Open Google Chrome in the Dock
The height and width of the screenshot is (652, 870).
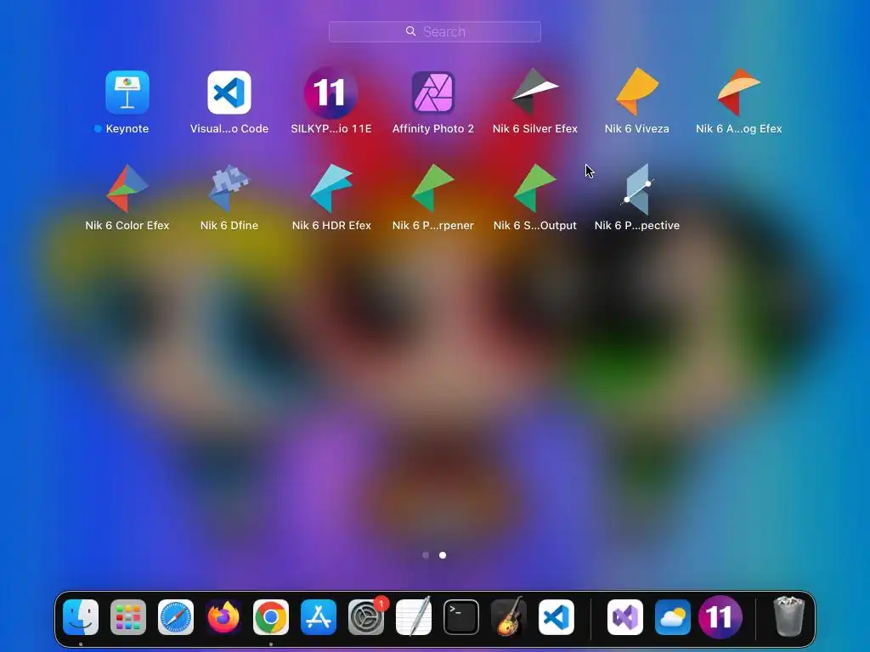(271, 617)
